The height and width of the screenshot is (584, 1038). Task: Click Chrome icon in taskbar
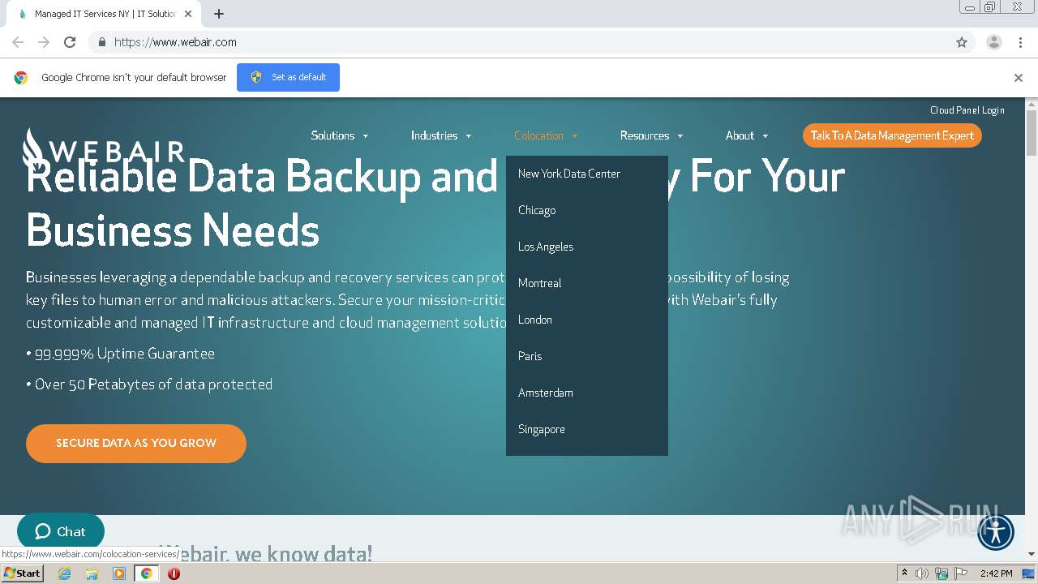[x=147, y=573]
